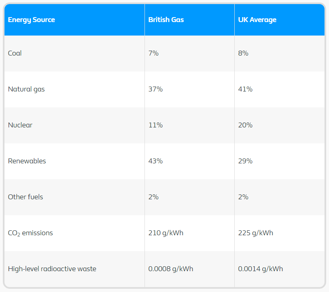This screenshot has height=292, width=329.
Task: Select the British Gas column header
Action: coord(166,20)
